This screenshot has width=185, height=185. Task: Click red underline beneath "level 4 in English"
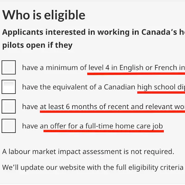coord(136,74)
